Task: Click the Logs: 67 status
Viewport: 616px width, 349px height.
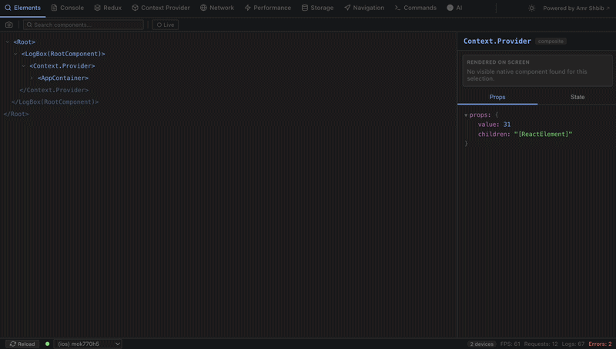Action: tap(573, 344)
